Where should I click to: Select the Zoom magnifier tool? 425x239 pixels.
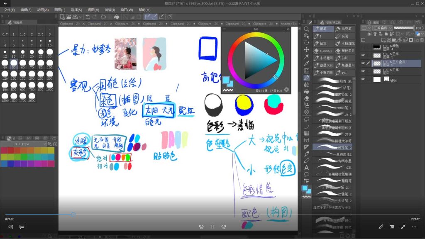[306, 29]
